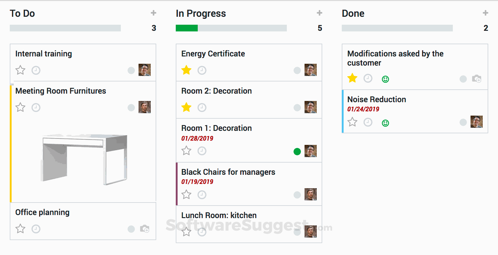The image size is (498, 255).
Task: Click the green segment of In Progress bar
Action: point(187,28)
